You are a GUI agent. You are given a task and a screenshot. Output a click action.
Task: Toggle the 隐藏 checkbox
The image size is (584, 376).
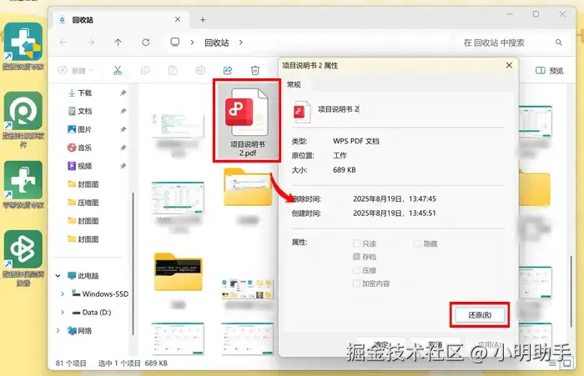417,243
